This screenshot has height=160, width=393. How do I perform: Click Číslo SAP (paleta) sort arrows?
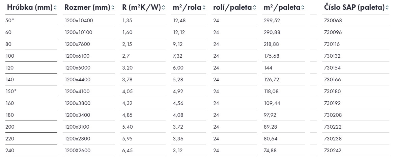(388, 8)
